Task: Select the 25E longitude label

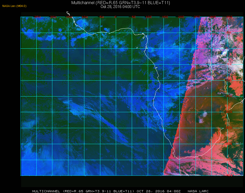Action: click(197, 17)
